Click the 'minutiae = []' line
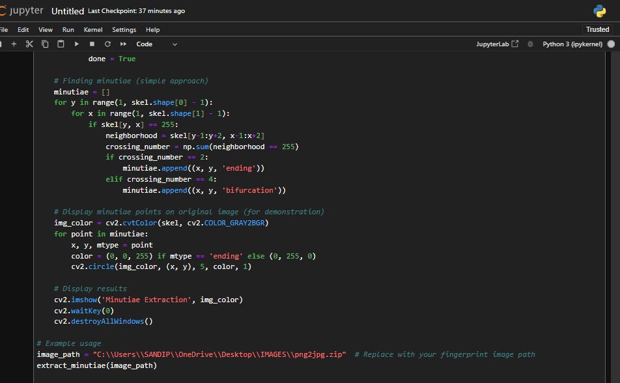The image size is (620, 383). pos(82,92)
